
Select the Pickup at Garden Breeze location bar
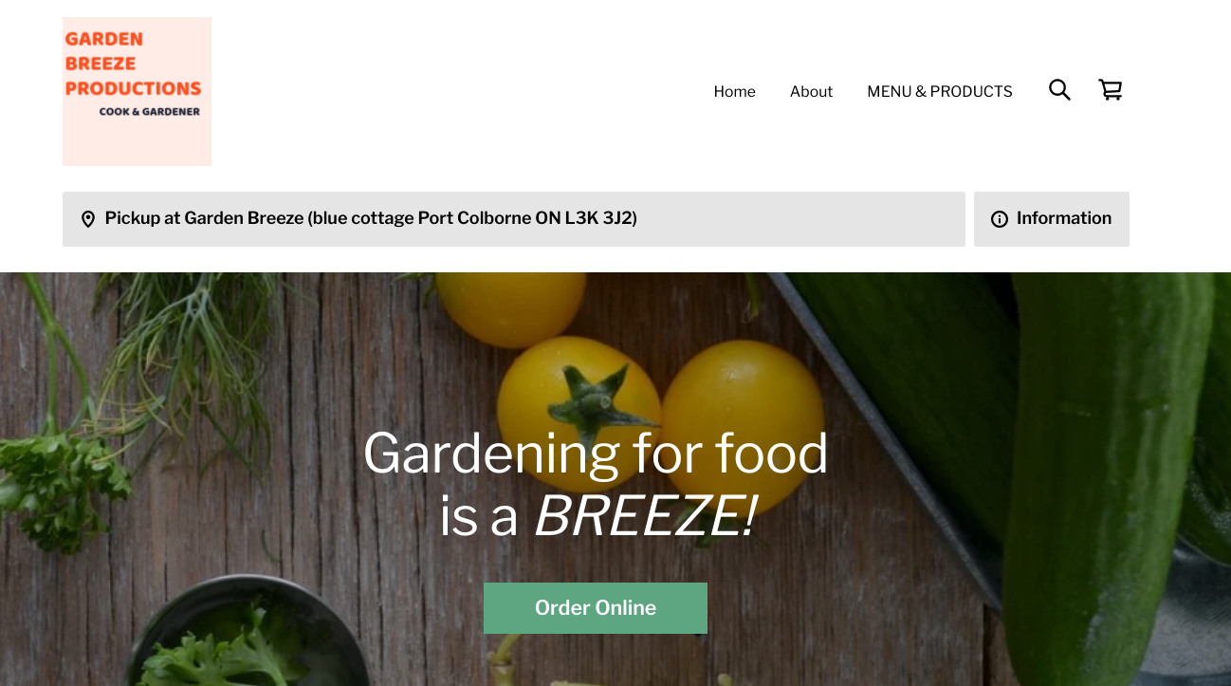(x=514, y=219)
